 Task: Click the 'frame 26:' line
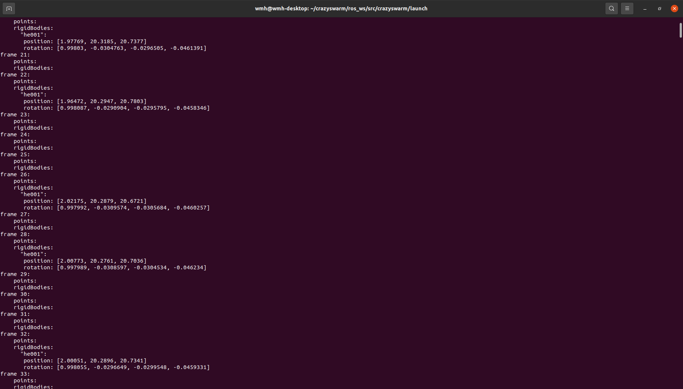tap(15, 174)
